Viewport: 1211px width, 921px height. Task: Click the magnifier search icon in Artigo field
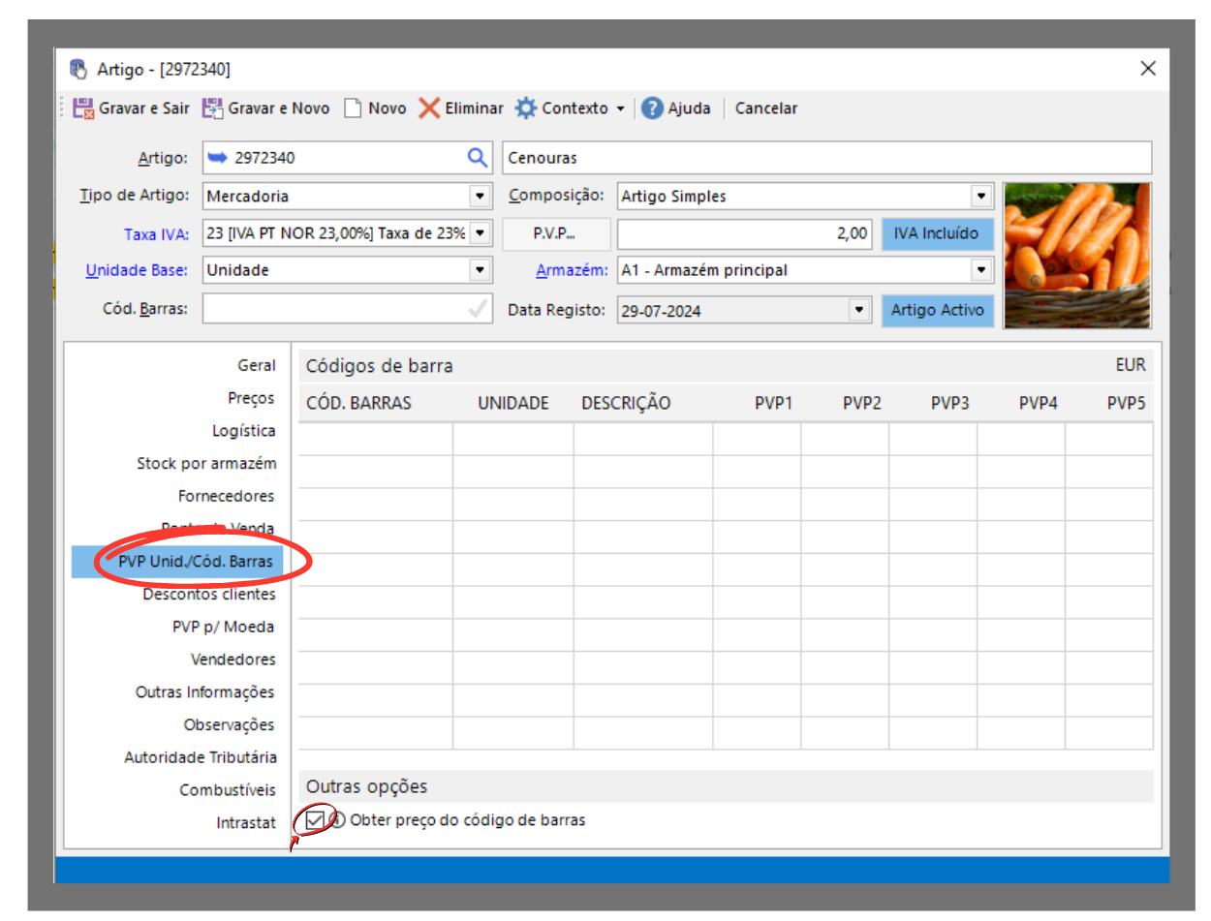click(x=477, y=158)
